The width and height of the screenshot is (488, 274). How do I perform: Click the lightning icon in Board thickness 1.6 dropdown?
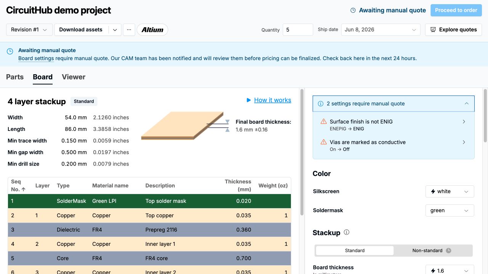pyautogui.click(x=433, y=271)
